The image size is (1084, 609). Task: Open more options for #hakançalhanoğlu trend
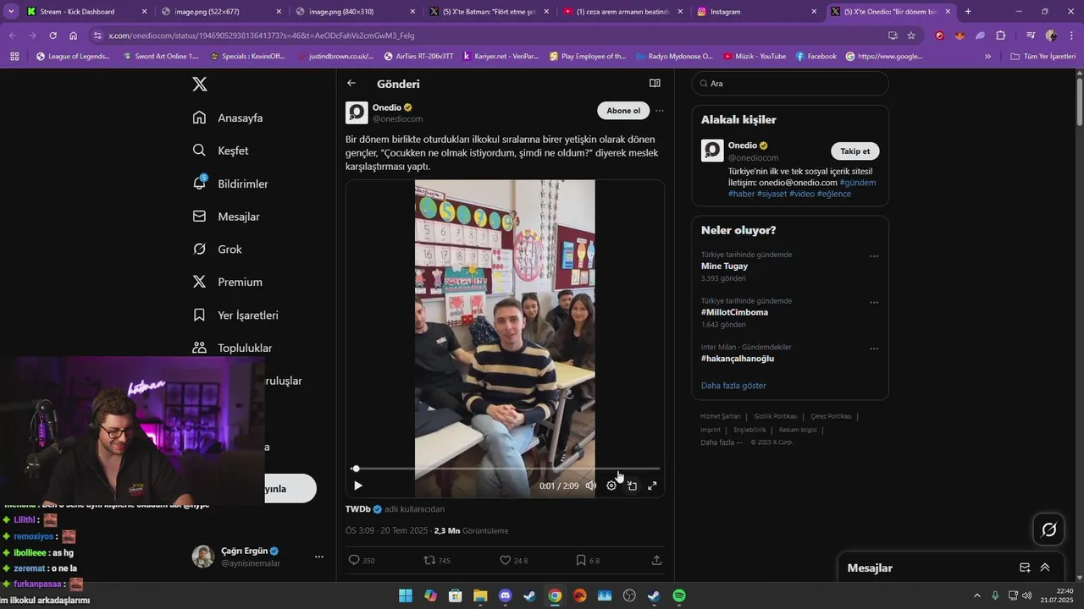tap(874, 348)
